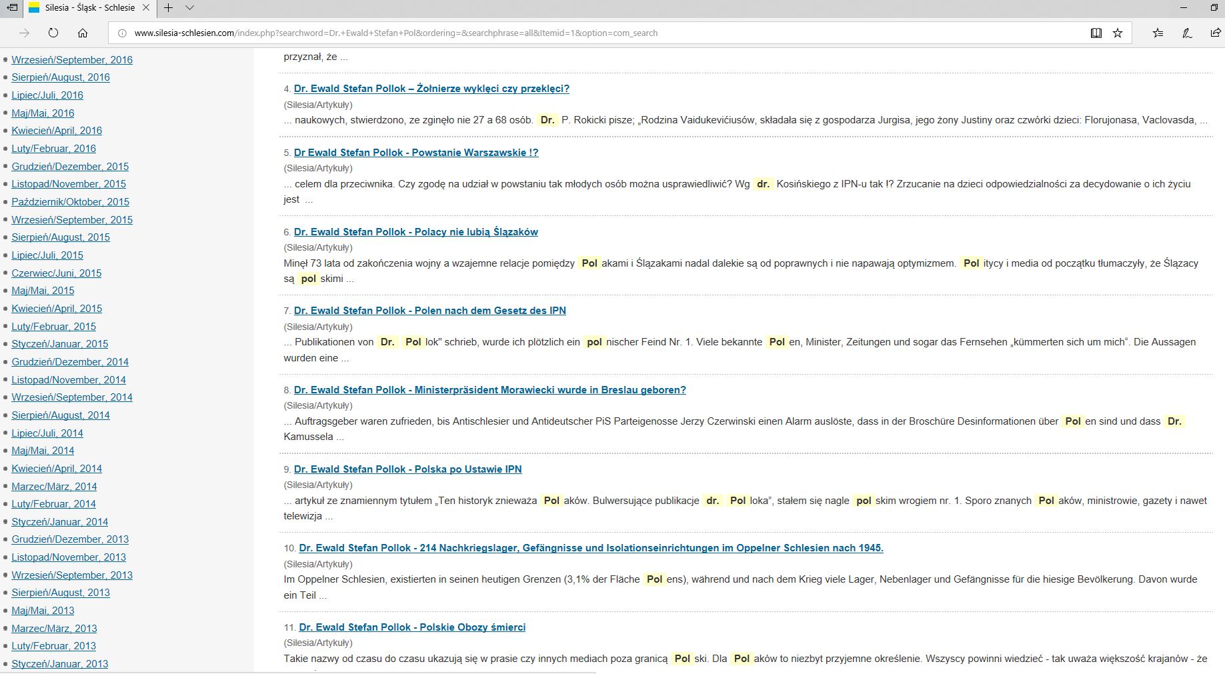Click the add notes pen icon
Image resolution: width=1225 pixels, height=674 pixels.
(1187, 33)
